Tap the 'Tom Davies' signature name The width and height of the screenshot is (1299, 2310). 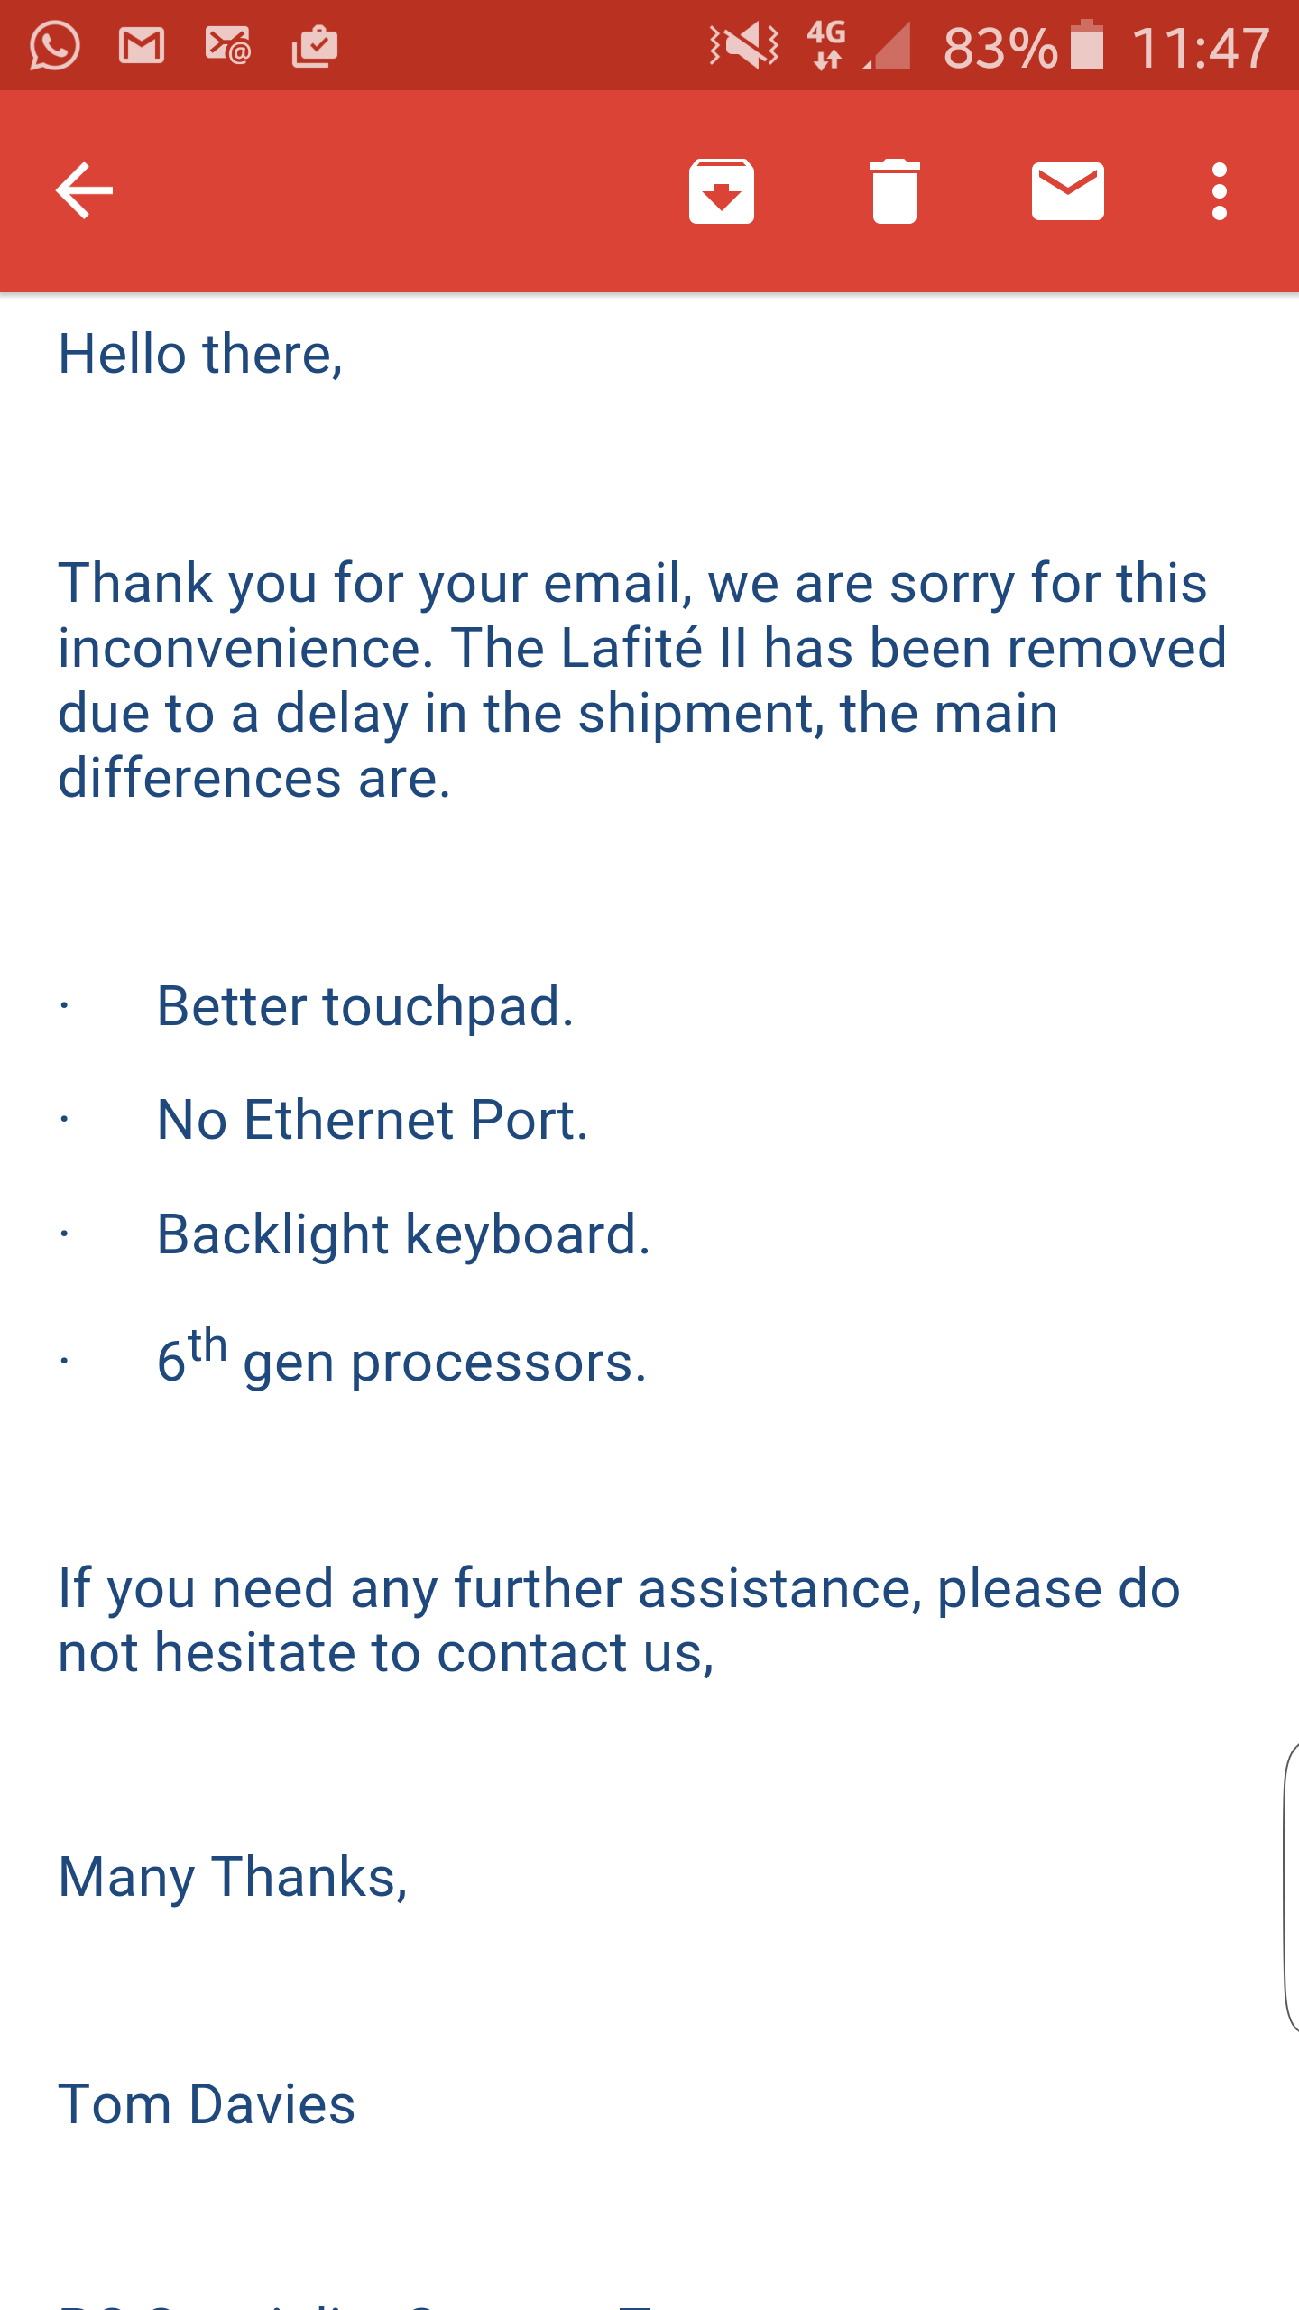pos(207,2104)
